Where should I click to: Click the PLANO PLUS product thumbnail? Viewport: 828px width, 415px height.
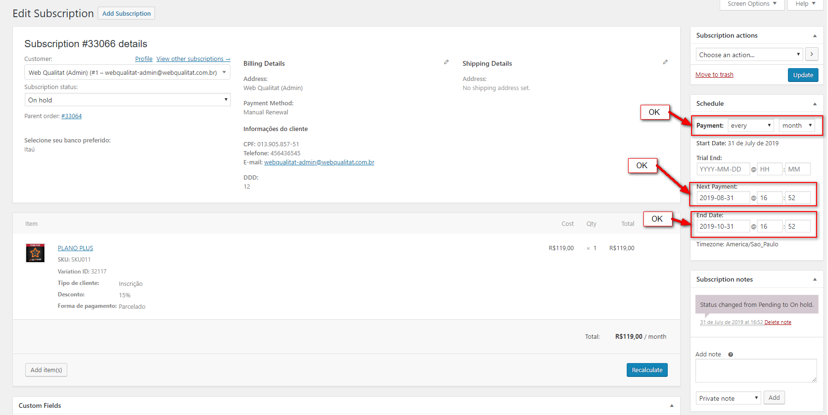tap(35, 253)
